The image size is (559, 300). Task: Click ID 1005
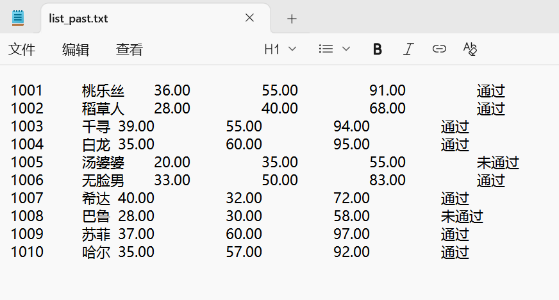(27, 162)
